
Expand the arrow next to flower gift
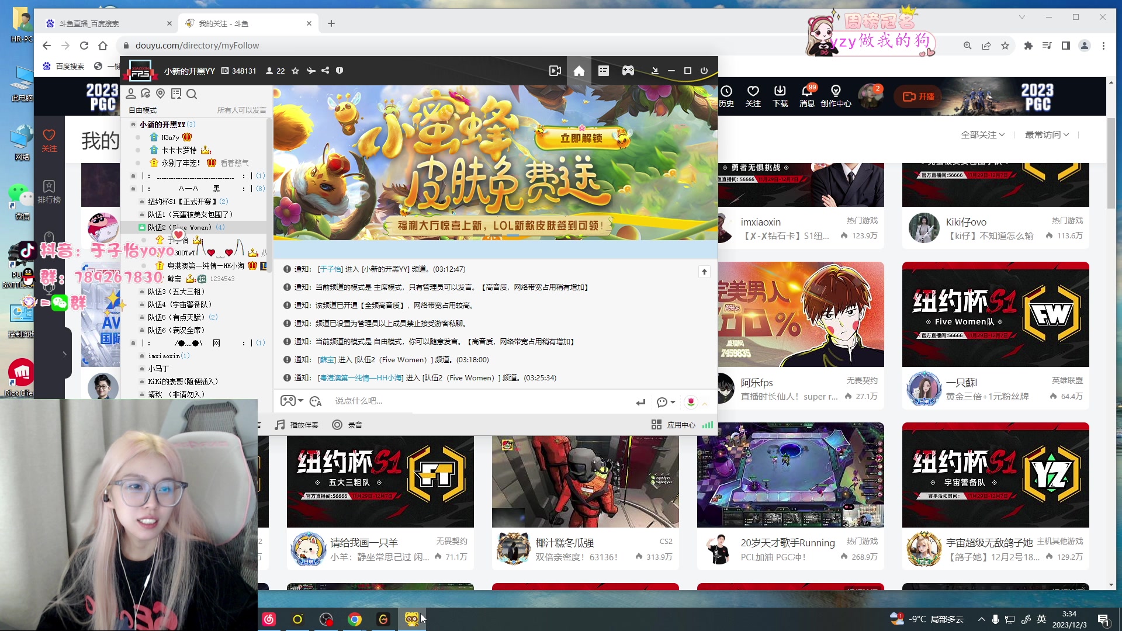pyautogui.click(x=705, y=403)
